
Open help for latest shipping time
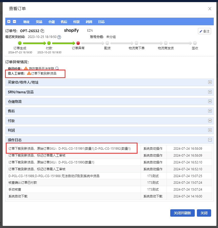pos(59,37)
